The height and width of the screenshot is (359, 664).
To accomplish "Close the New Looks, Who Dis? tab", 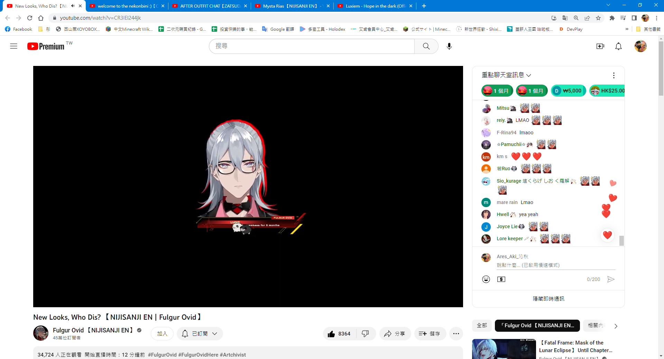I will [x=80, y=6].
